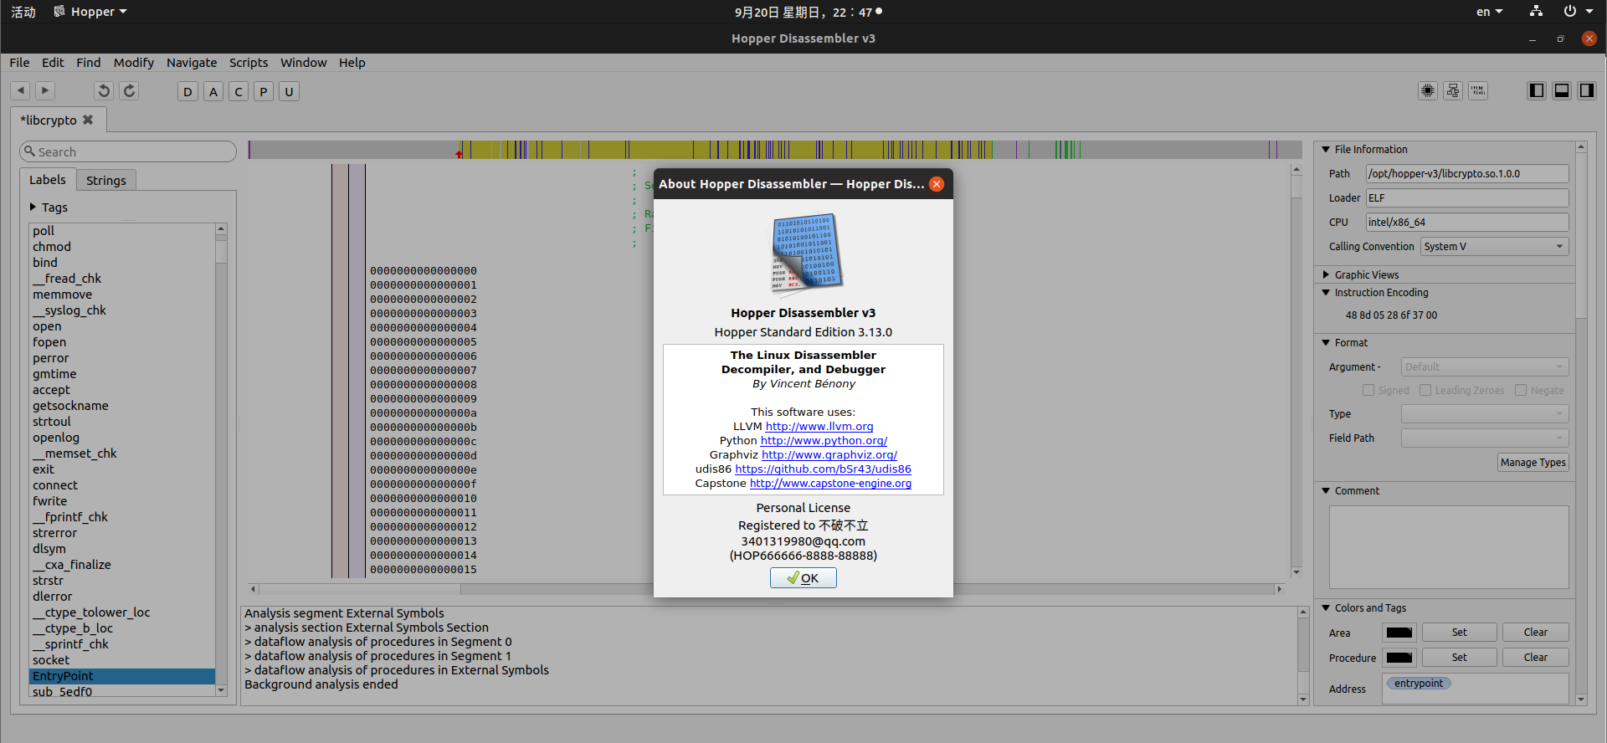Image resolution: width=1607 pixels, height=743 pixels.
Task: Open the Argument format dropdown
Action: click(1485, 367)
